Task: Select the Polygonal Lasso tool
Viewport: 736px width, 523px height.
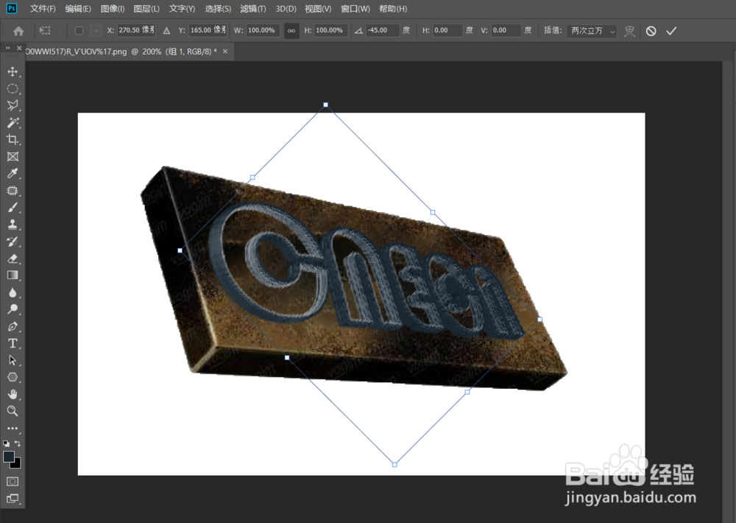Action: [x=13, y=105]
